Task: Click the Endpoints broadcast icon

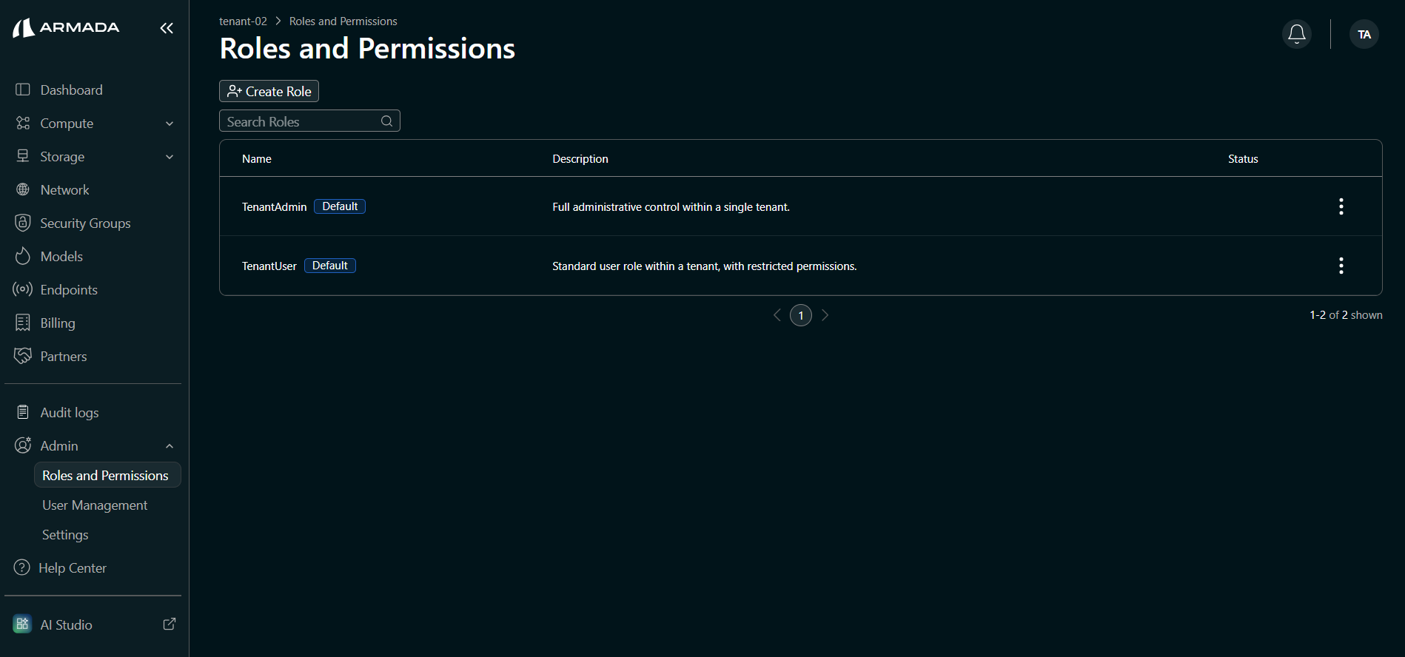Action: click(23, 289)
